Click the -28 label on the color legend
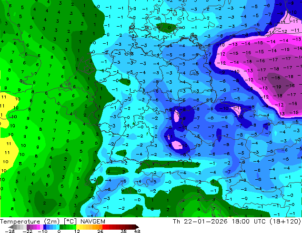Image resolution: width=302 pixels, height=233 pixels. pyautogui.click(x=10, y=231)
